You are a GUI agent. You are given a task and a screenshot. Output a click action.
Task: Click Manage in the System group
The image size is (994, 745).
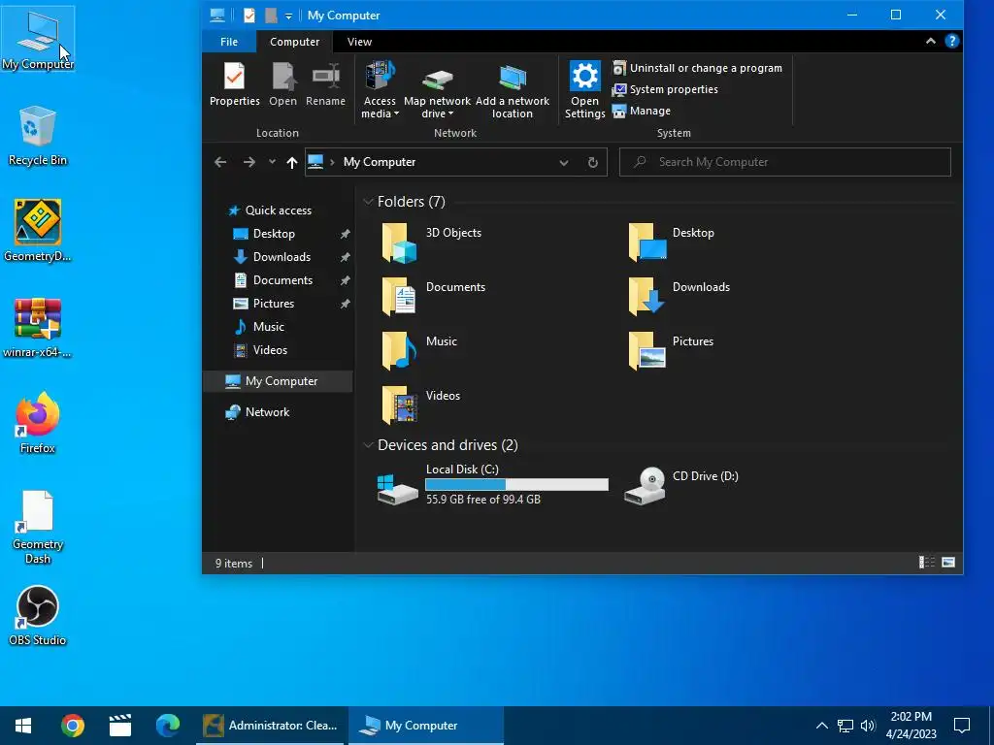click(x=641, y=111)
